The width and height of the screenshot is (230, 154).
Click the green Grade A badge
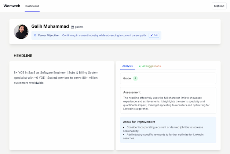135,78
